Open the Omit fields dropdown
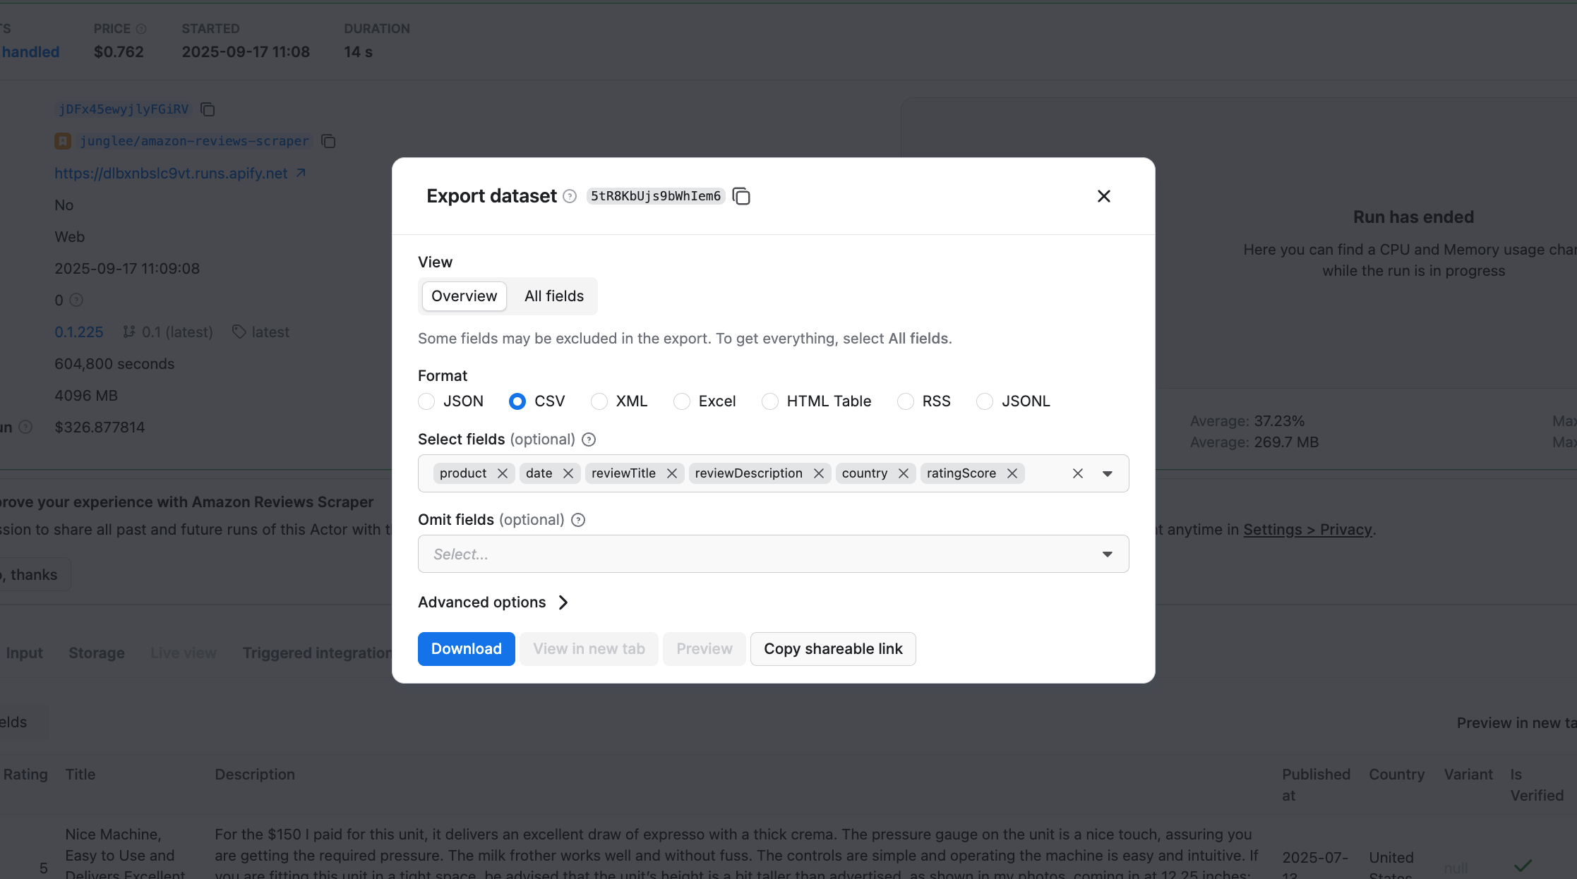1577x879 pixels. pyautogui.click(x=1107, y=554)
